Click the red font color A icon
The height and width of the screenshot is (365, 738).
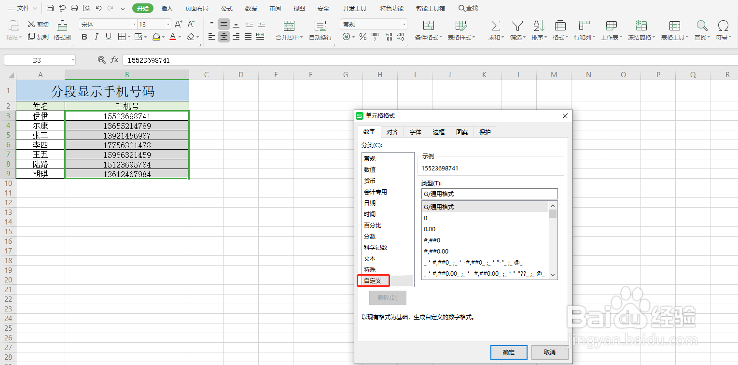[173, 37]
